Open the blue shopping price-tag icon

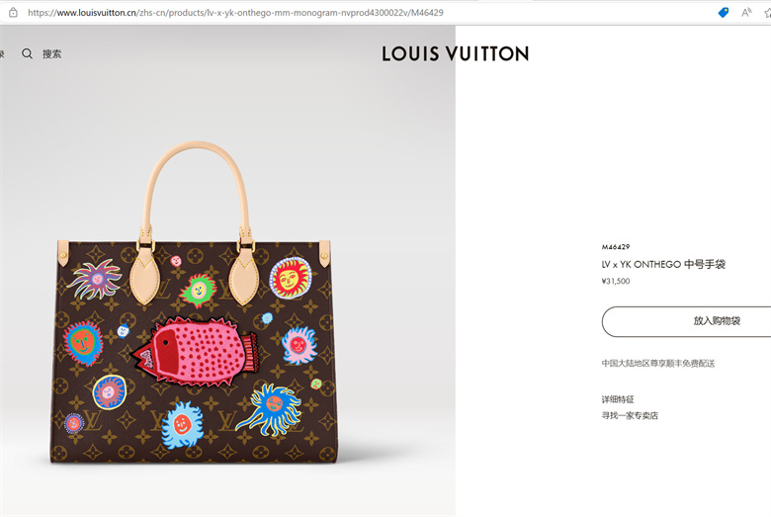724,13
